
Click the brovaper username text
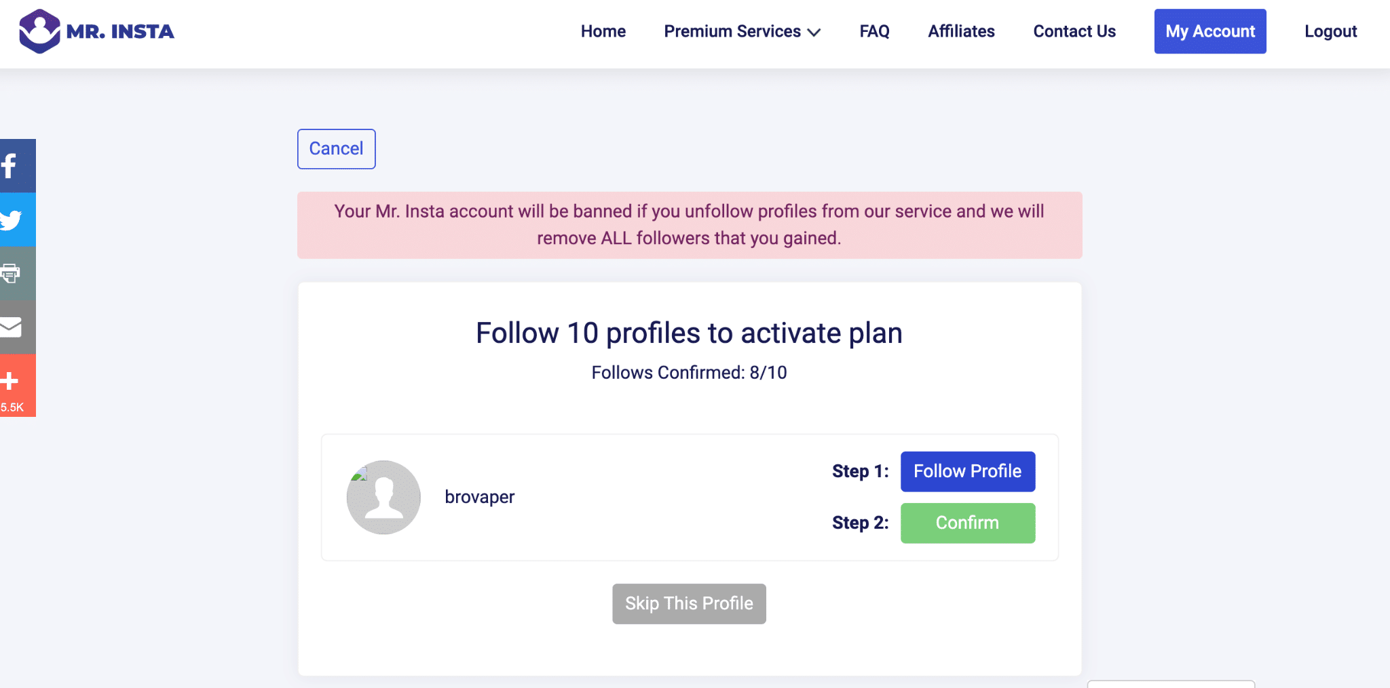point(479,498)
